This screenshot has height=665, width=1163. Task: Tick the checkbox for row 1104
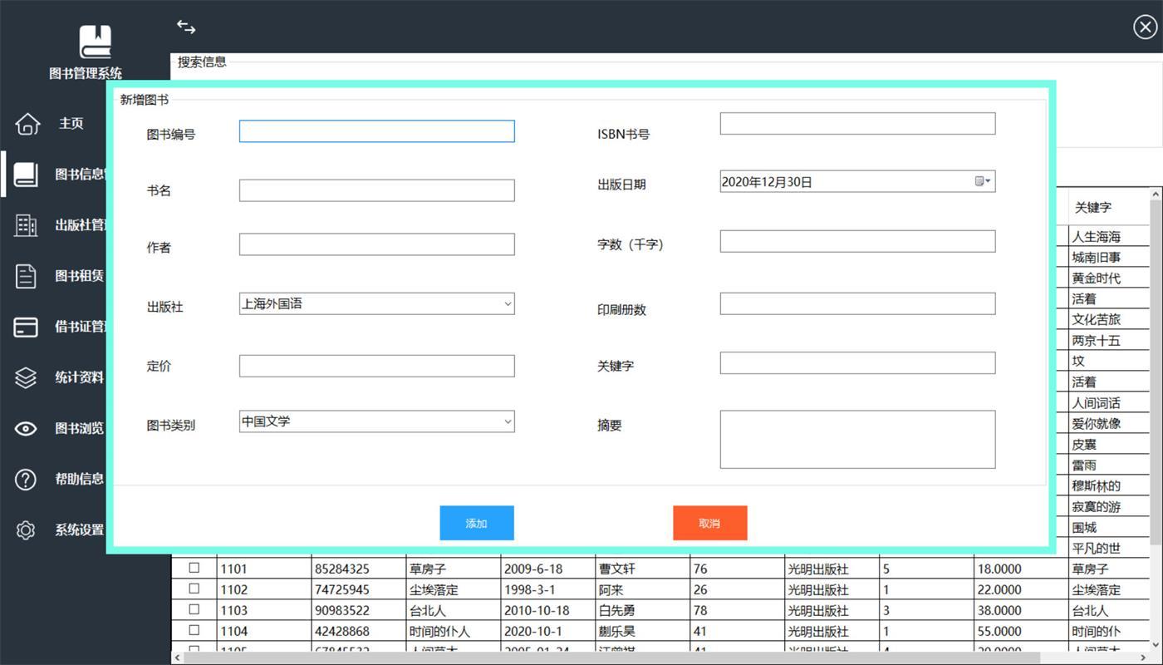pos(194,630)
